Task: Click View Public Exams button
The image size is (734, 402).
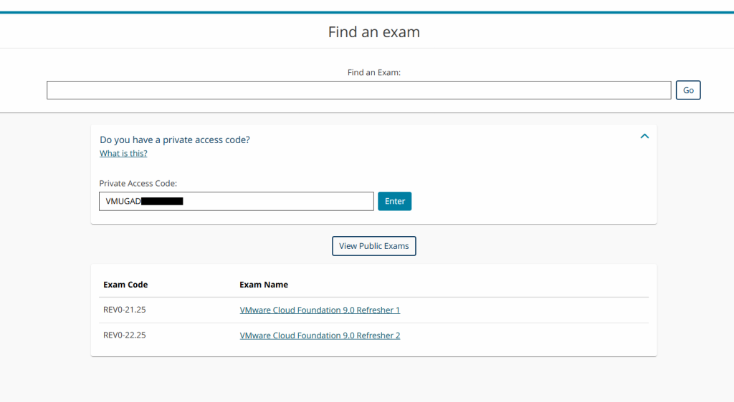Action: (374, 246)
